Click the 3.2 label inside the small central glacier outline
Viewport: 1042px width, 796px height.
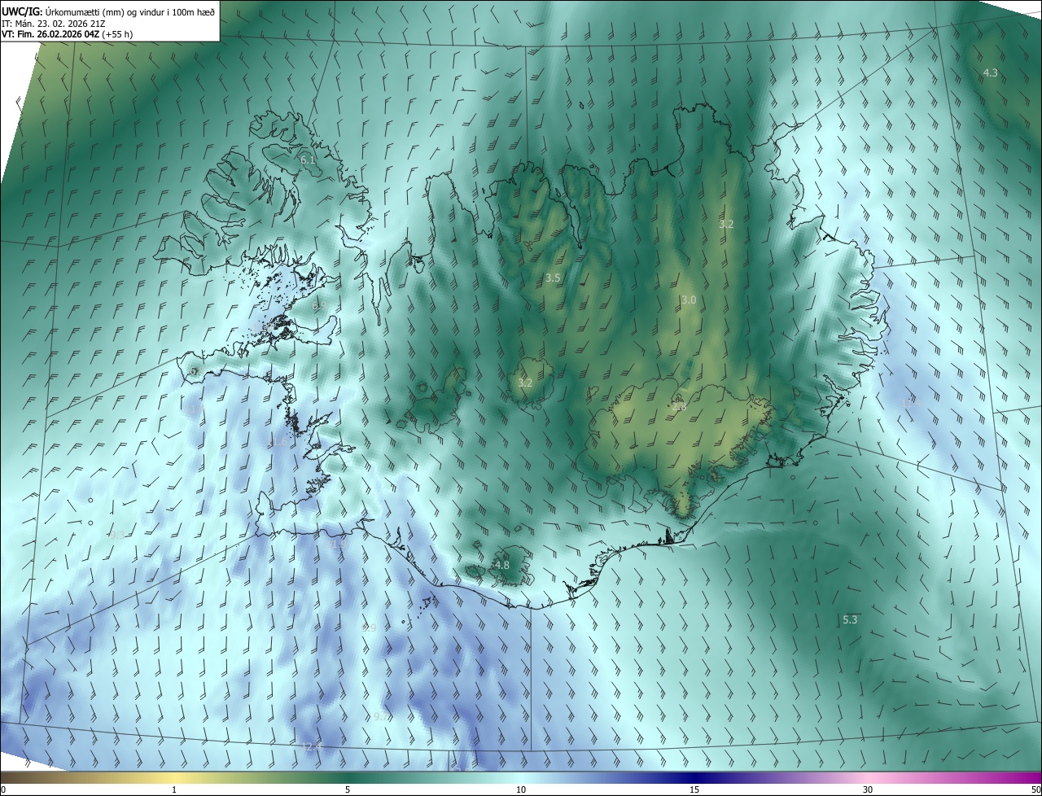coord(525,383)
